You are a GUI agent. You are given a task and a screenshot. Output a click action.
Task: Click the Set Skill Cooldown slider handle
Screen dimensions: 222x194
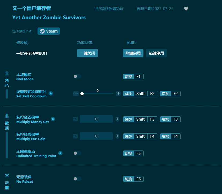point(82,94)
